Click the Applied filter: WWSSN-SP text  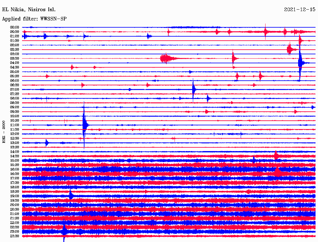tap(34, 19)
